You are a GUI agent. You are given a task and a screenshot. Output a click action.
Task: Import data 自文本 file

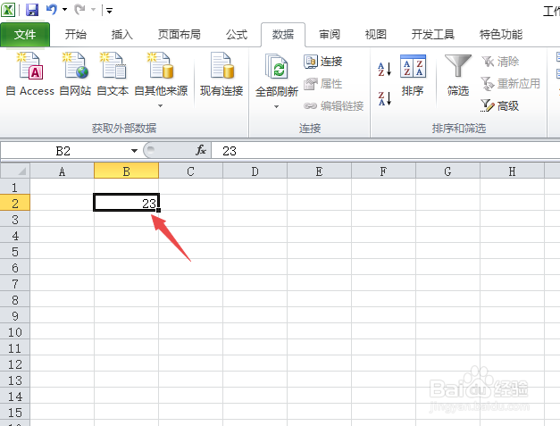pyautogui.click(x=113, y=74)
